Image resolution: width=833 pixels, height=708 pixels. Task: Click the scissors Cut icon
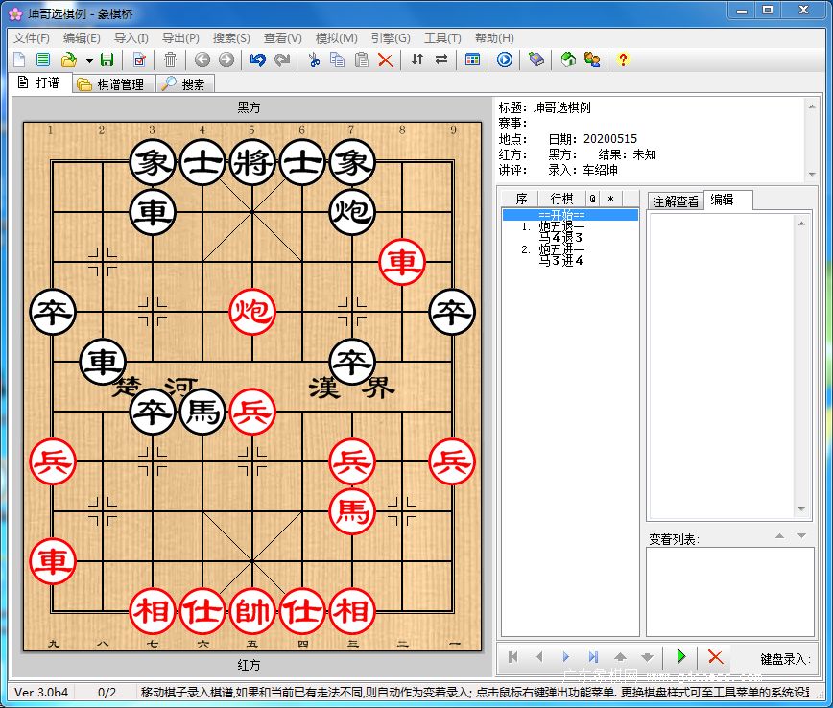pos(314,59)
